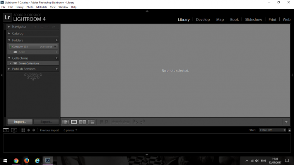Open Windows notification center icon
294x165 pixels.
[287, 161]
